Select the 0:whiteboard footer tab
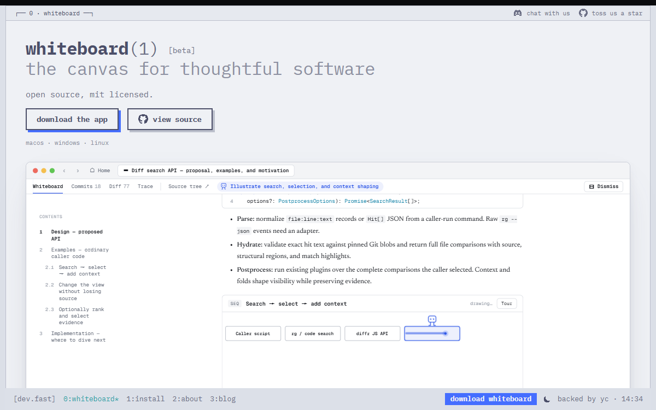Image resolution: width=656 pixels, height=410 pixels. 91,399
